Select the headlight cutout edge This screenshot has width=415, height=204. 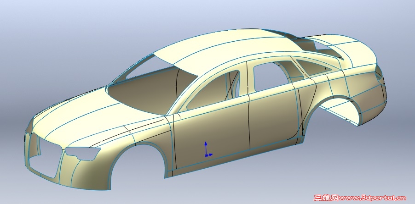click(82, 153)
